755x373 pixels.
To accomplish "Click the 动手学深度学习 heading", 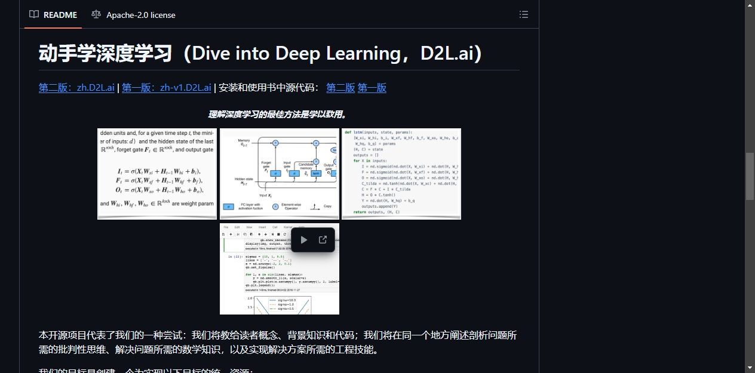I will pyautogui.click(x=261, y=53).
